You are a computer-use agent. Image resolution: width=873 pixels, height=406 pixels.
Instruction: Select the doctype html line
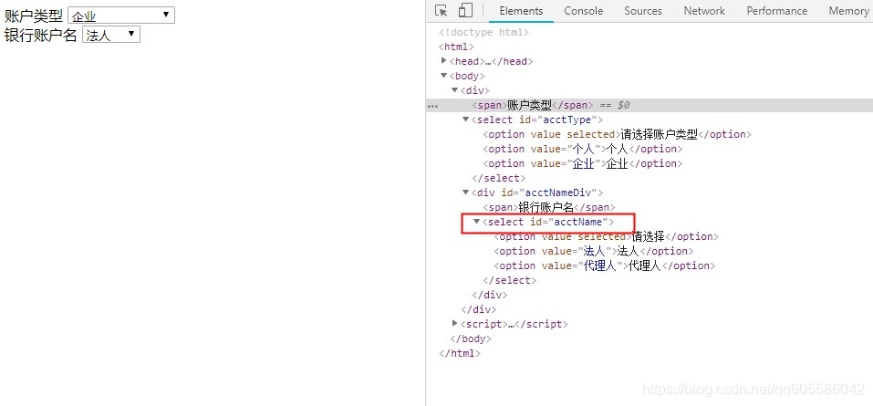[x=483, y=32]
